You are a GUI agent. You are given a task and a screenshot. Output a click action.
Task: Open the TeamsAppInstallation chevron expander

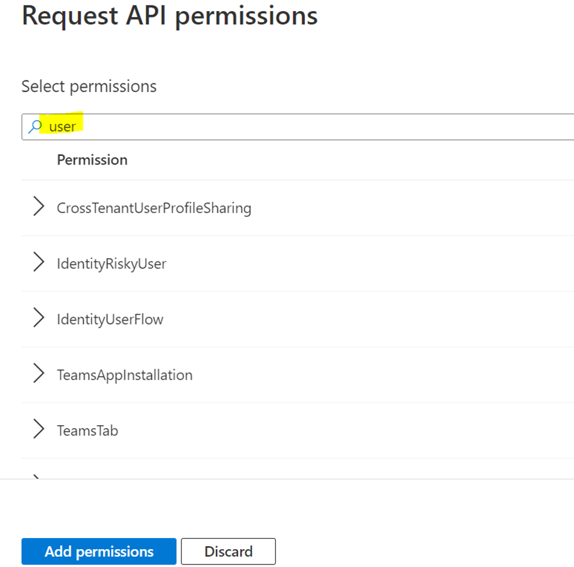[39, 374]
